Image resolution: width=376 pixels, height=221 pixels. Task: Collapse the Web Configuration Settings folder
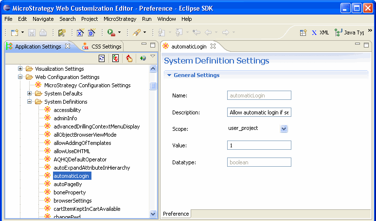pyautogui.click(x=20, y=77)
